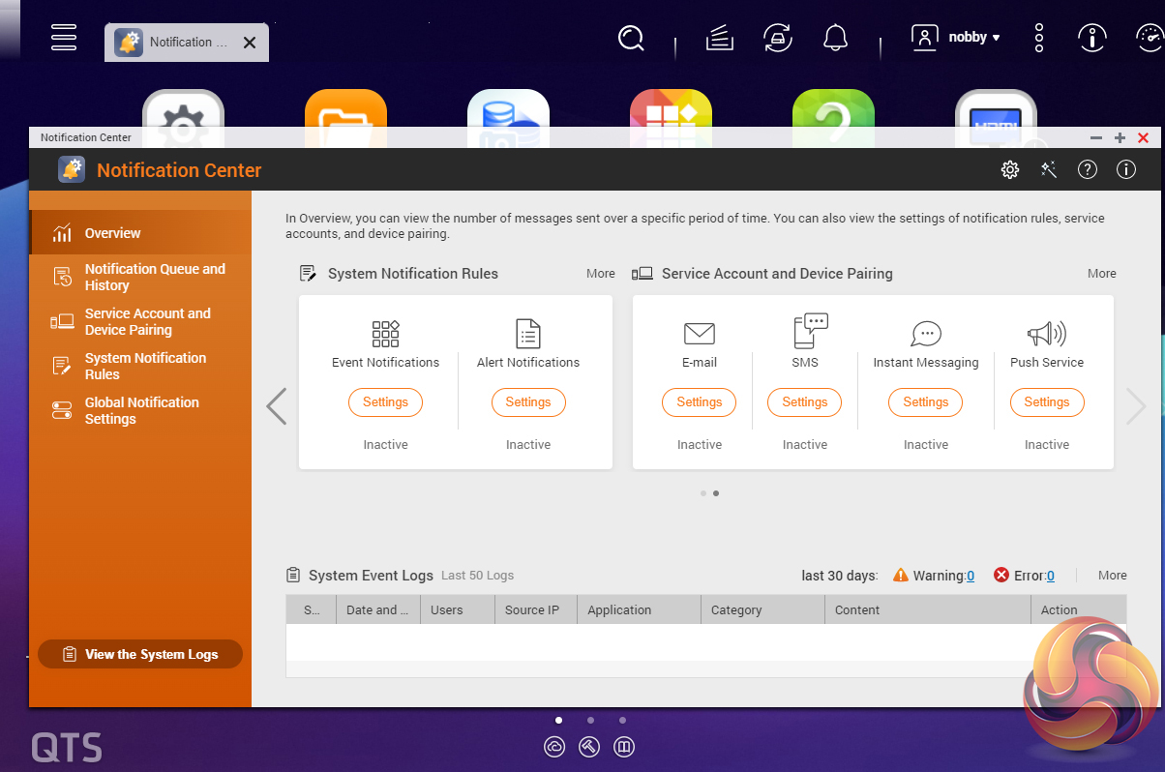Image resolution: width=1165 pixels, height=772 pixels.
Task: Open the Control Panel gear desktop icon
Action: click(x=183, y=108)
